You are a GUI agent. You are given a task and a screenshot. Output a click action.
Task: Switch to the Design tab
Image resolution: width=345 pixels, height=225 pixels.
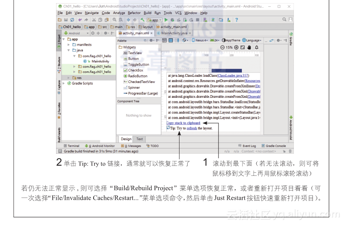point(126,139)
